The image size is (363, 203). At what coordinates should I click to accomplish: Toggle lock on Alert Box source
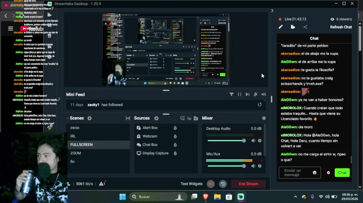(x=175, y=128)
